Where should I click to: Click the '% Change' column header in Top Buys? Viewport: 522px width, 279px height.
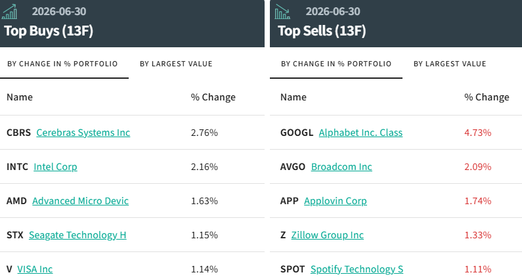213,97
